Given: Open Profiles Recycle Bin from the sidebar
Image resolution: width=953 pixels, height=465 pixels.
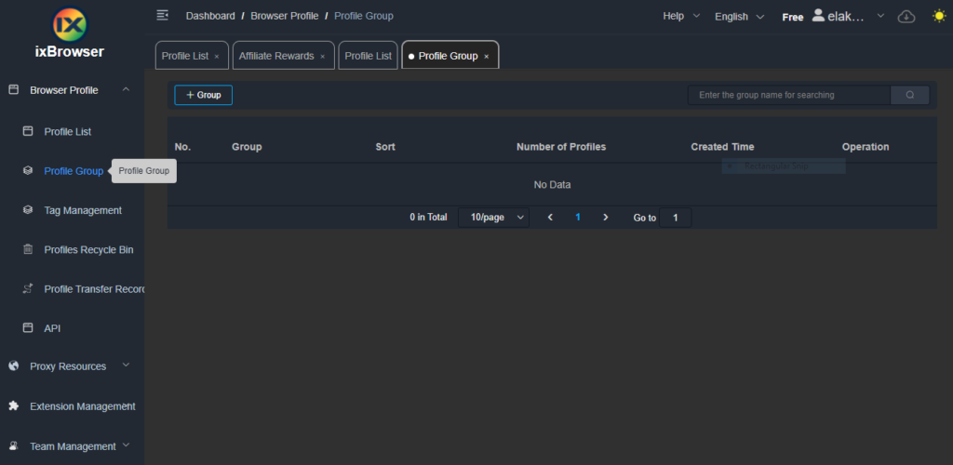Looking at the screenshot, I should click(88, 249).
